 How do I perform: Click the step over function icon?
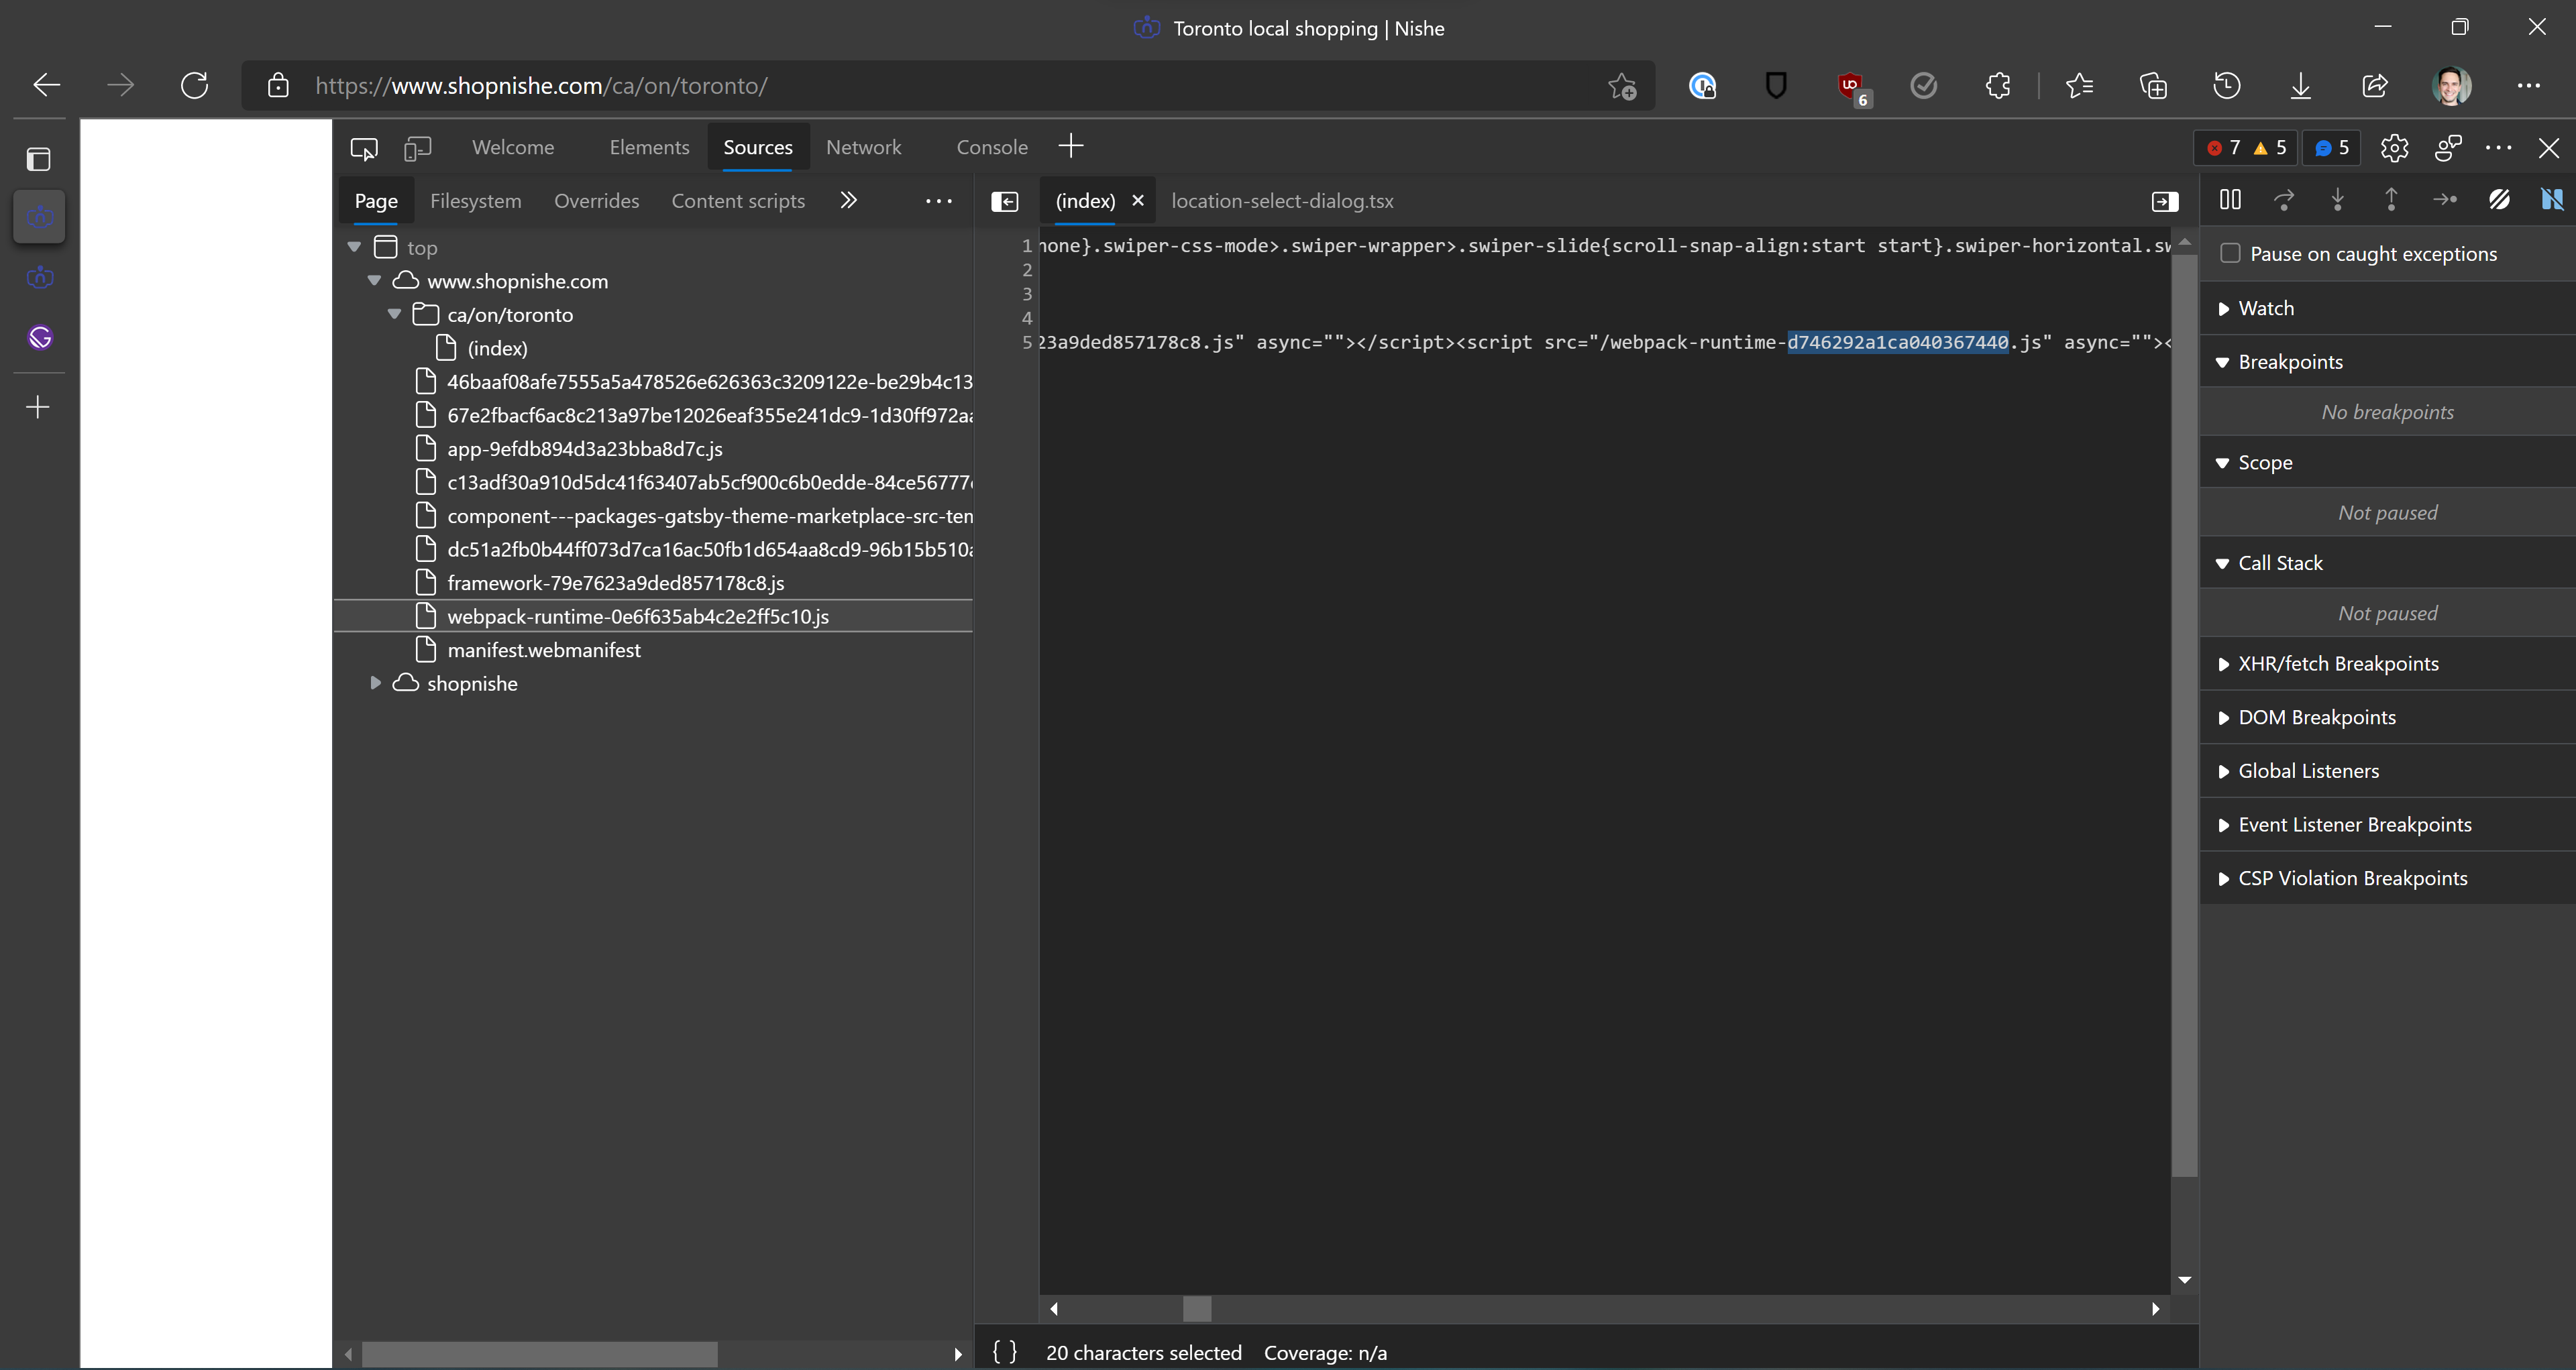2284,200
